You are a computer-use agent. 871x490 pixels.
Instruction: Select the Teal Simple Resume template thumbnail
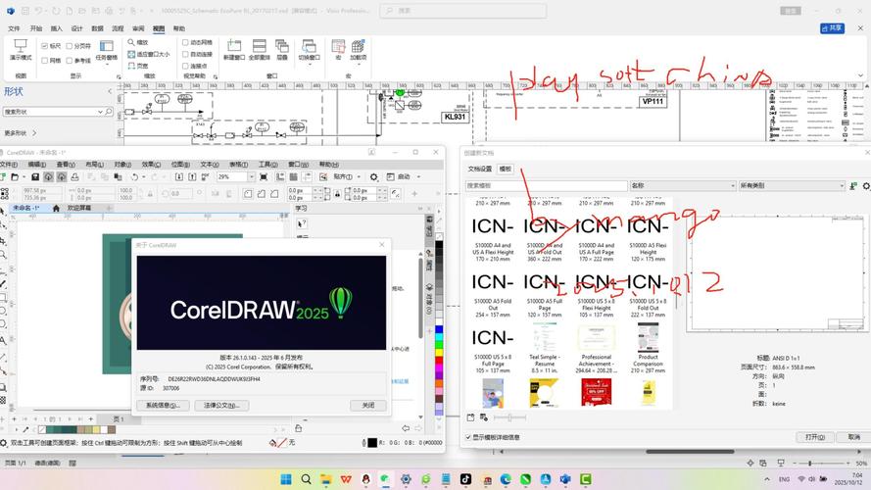(542, 338)
